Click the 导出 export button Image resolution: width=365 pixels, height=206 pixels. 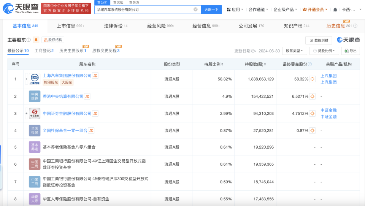pos(351,51)
